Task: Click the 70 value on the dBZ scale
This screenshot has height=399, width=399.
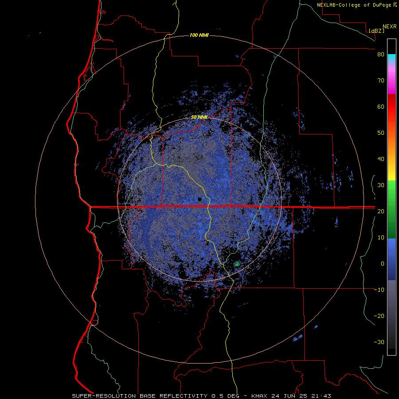Action: click(x=381, y=81)
